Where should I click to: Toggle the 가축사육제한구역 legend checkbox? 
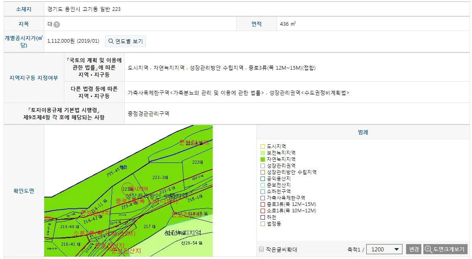pos(262,197)
